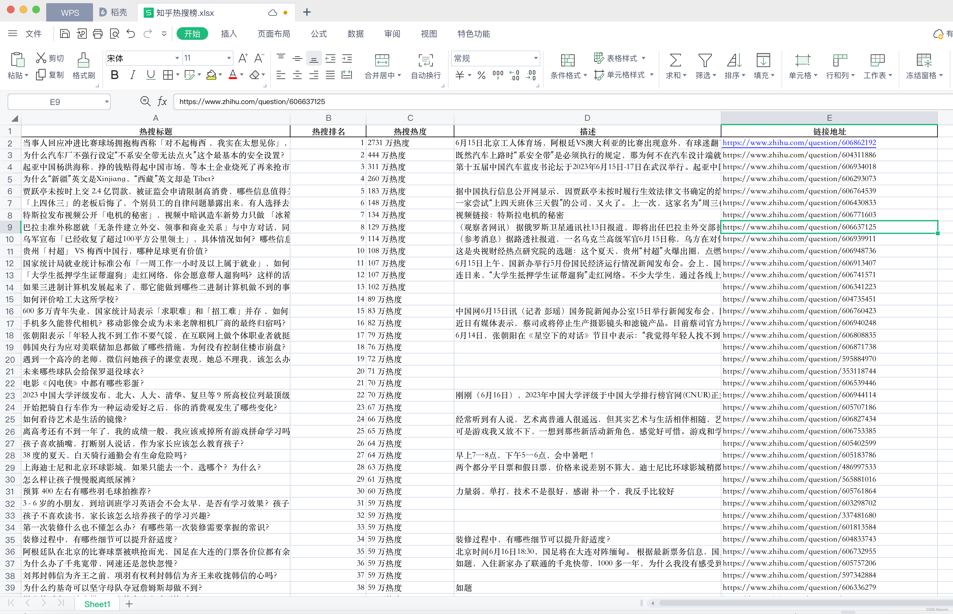
Task: Expand the 表格样式 dropdown arrow
Action: [x=644, y=58]
